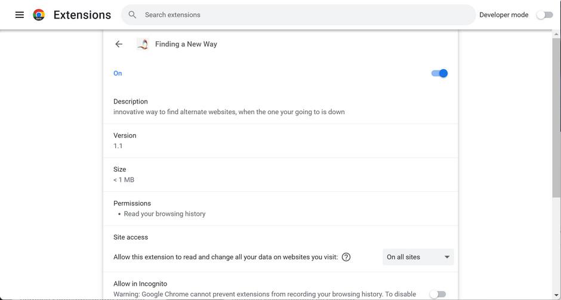Click the Developer mode label
This screenshot has height=300, width=561.
(504, 15)
